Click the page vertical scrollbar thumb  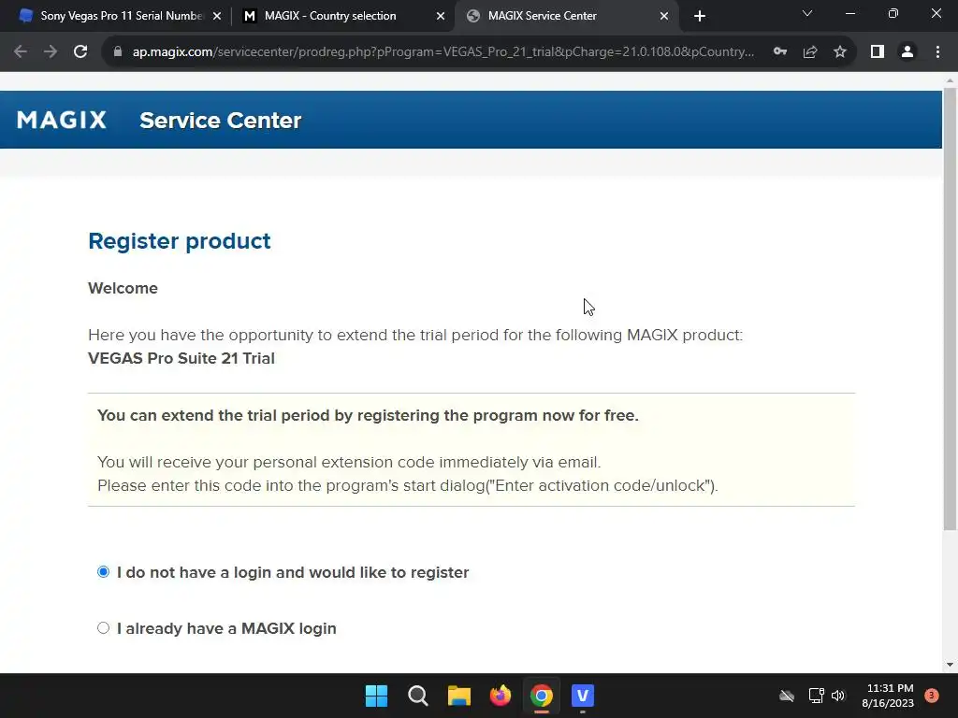click(x=950, y=309)
